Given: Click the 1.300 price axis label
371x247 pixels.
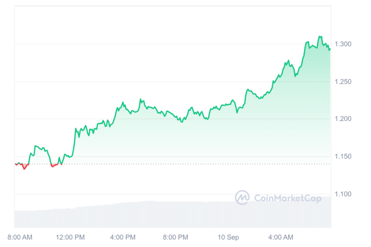Looking at the screenshot, I should 343,44.
